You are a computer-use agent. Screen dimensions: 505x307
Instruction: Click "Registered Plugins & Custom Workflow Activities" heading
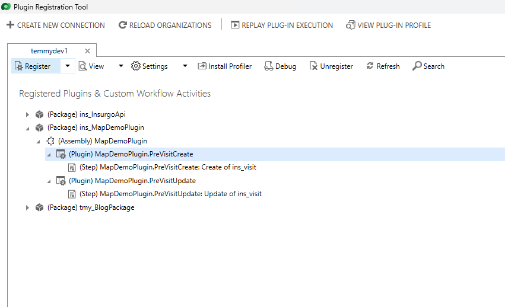point(115,93)
